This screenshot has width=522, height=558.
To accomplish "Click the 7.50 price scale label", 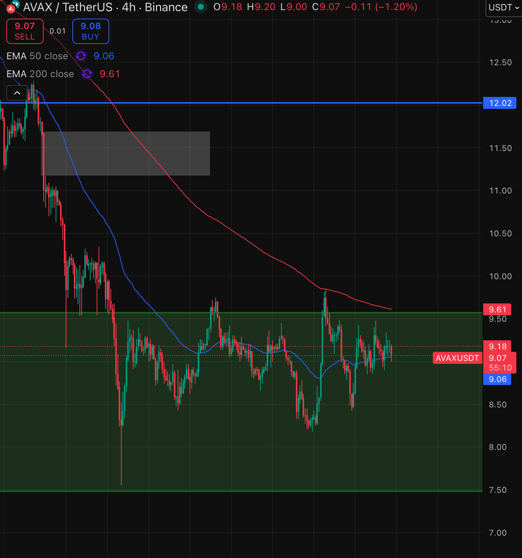I will [x=498, y=490].
